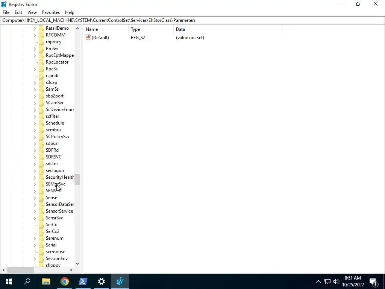Open the notification center
Image resolution: width=385 pixels, height=289 pixels.
pyautogui.click(x=373, y=281)
